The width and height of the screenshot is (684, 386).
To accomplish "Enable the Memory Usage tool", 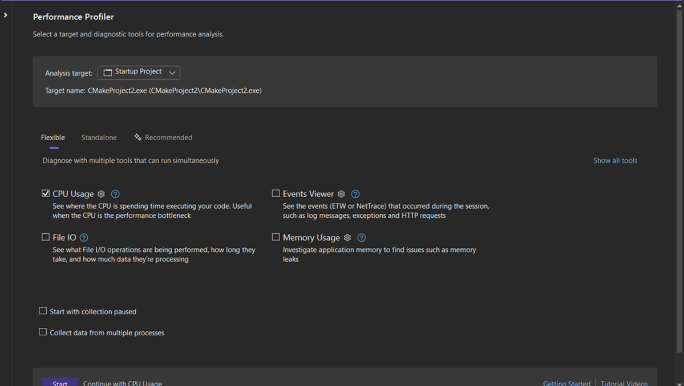I will tap(276, 237).
